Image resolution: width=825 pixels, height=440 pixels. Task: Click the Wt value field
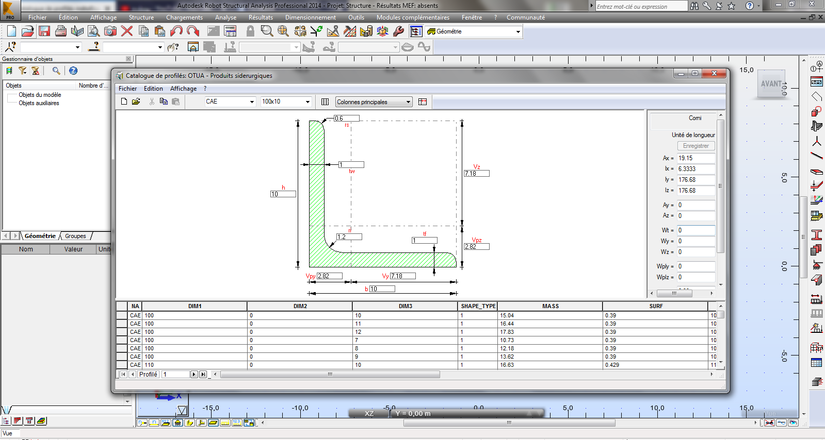696,230
